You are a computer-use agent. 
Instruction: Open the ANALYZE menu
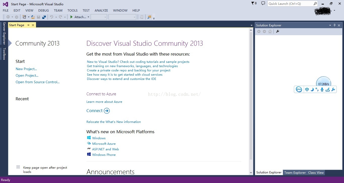(101, 10)
